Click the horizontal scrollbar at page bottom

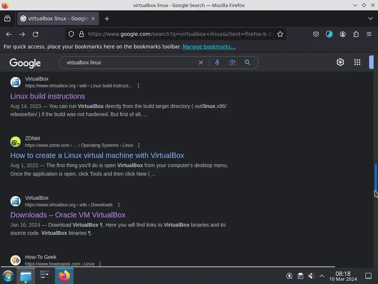[168, 267]
